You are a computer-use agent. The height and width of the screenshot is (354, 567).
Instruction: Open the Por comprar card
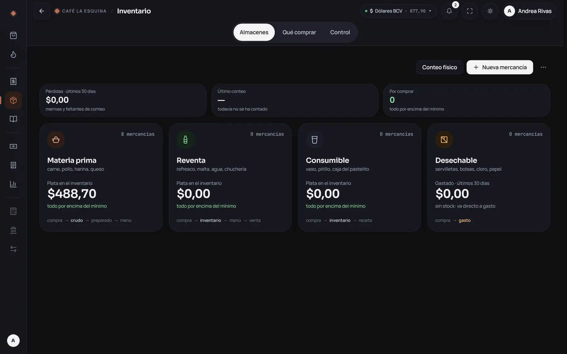[467, 100]
